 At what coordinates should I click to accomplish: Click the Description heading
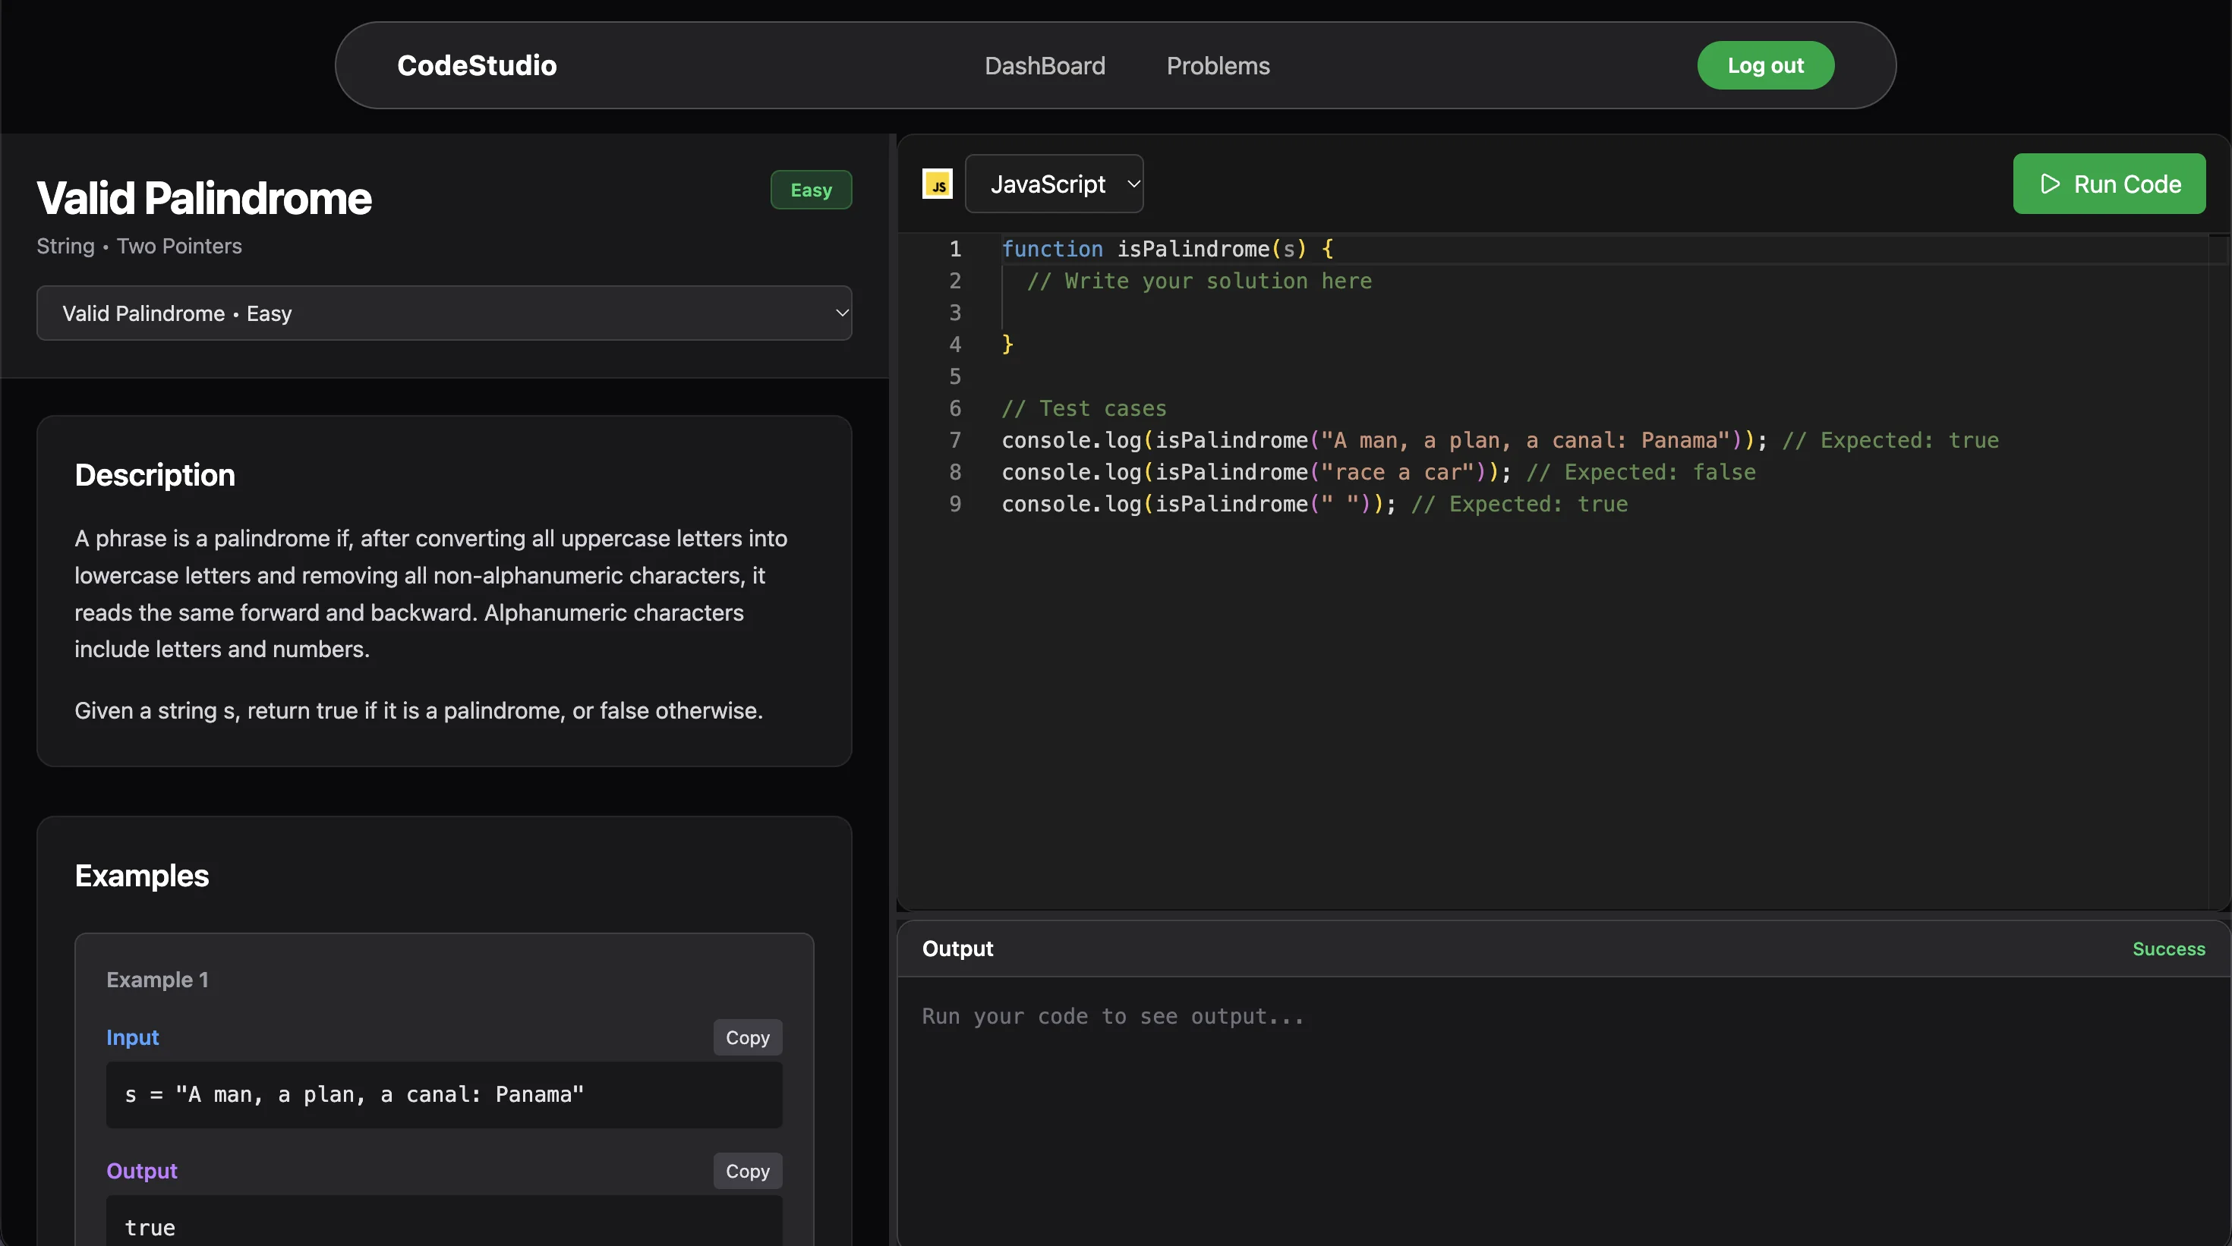click(155, 474)
